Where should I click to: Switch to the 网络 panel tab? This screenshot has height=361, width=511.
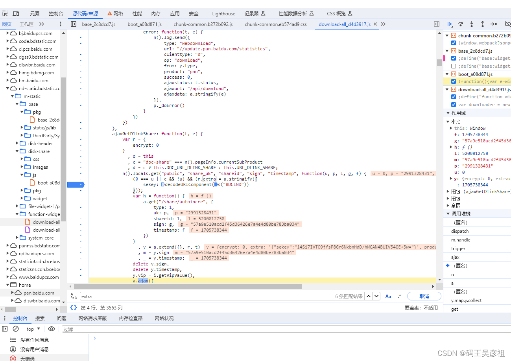pyautogui.click(x=115, y=13)
